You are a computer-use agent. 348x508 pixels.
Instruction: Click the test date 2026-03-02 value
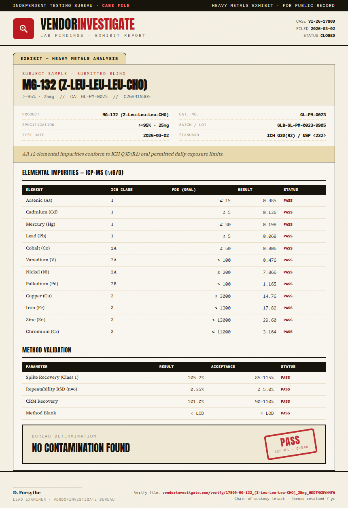point(156,135)
